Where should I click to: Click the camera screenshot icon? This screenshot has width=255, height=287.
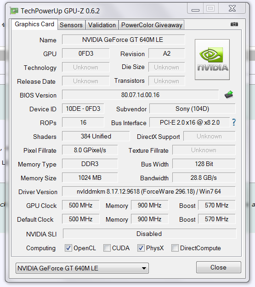point(234,24)
